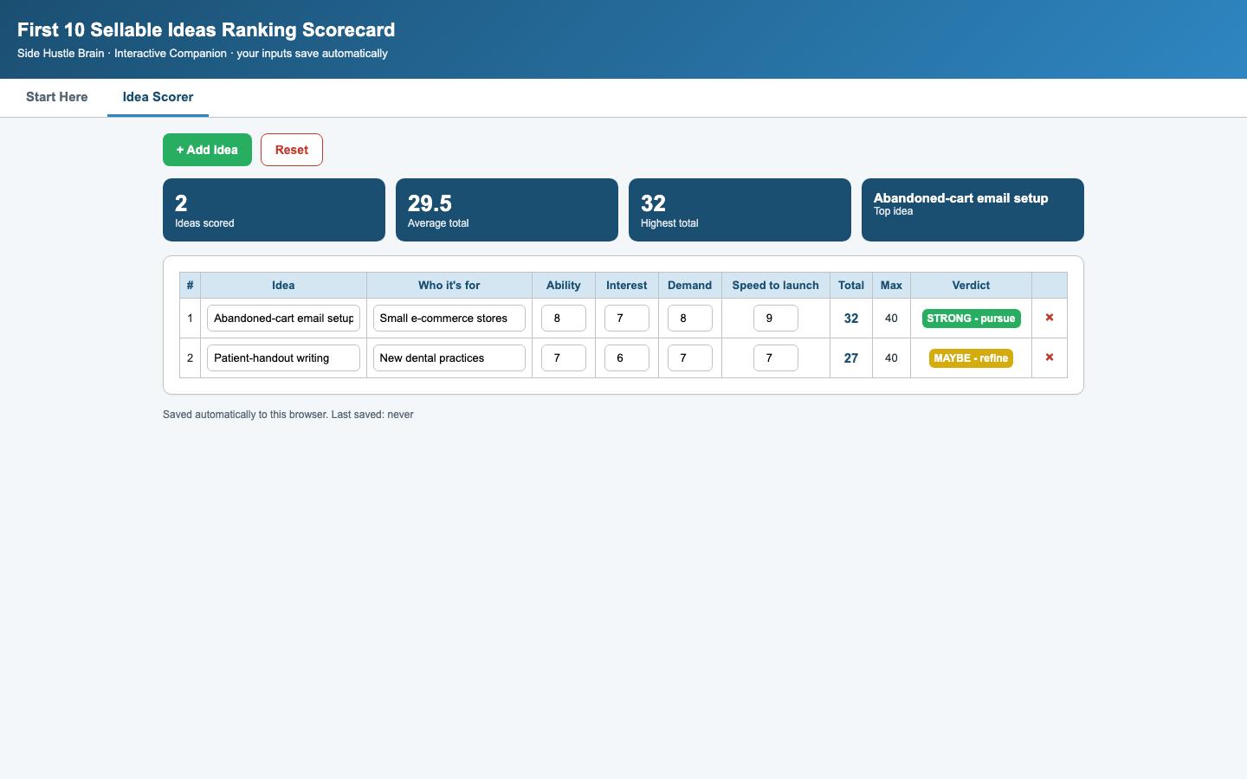The height and width of the screenshot is (779, 1247).
Task: Focus the Ability score for Patient-handout row
Action: (x=564, y=357)
